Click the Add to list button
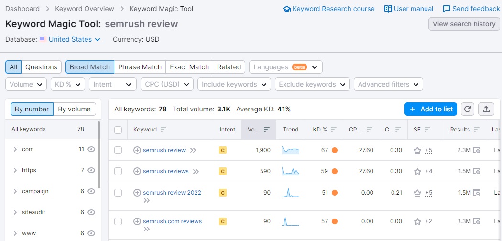Viewport: 502px width, 241px height. pos(431,109)
